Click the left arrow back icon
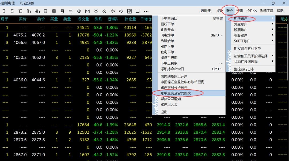 point(113,11)
